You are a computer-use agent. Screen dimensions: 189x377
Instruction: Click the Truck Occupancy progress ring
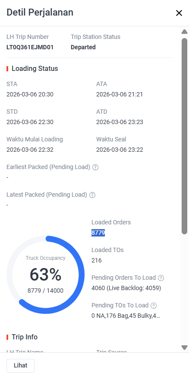click(x=46, y=275)
